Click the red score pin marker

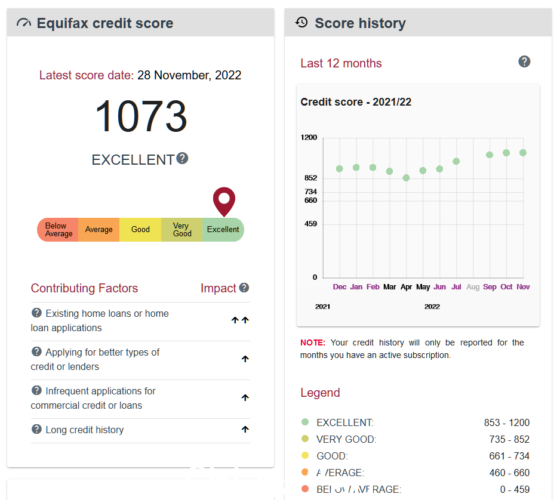point(224,201)
